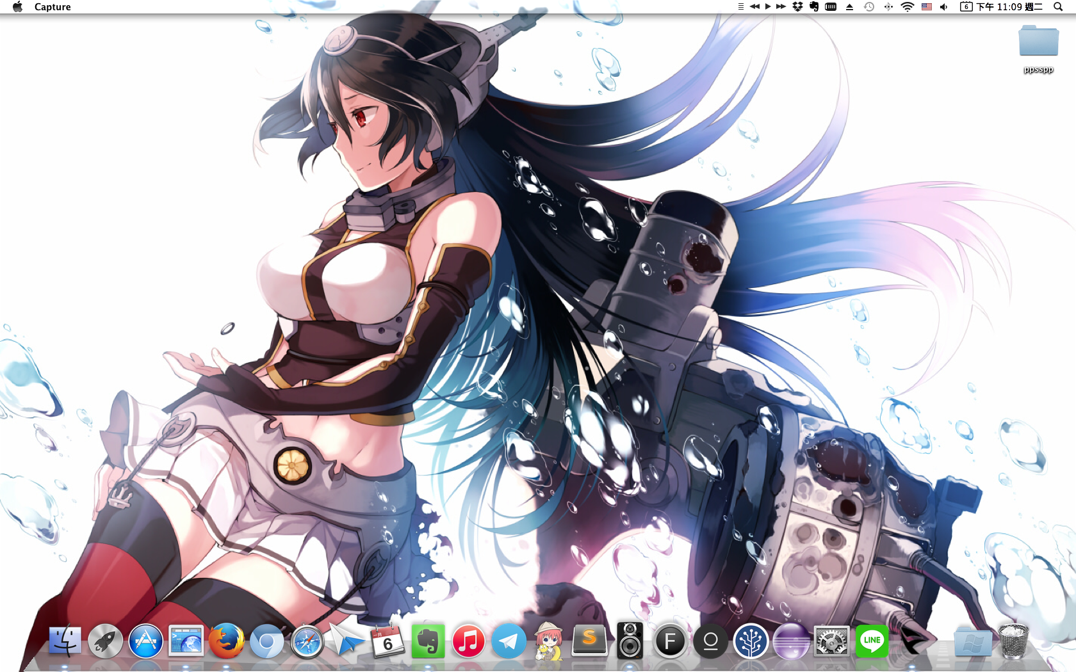
Task: Open the Trash in the dock
Action: 1013,641
